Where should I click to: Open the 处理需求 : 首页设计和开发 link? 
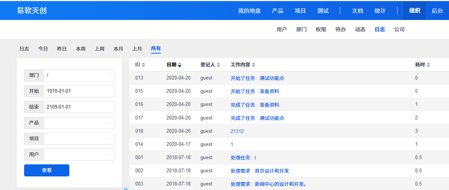click(260, 171)
